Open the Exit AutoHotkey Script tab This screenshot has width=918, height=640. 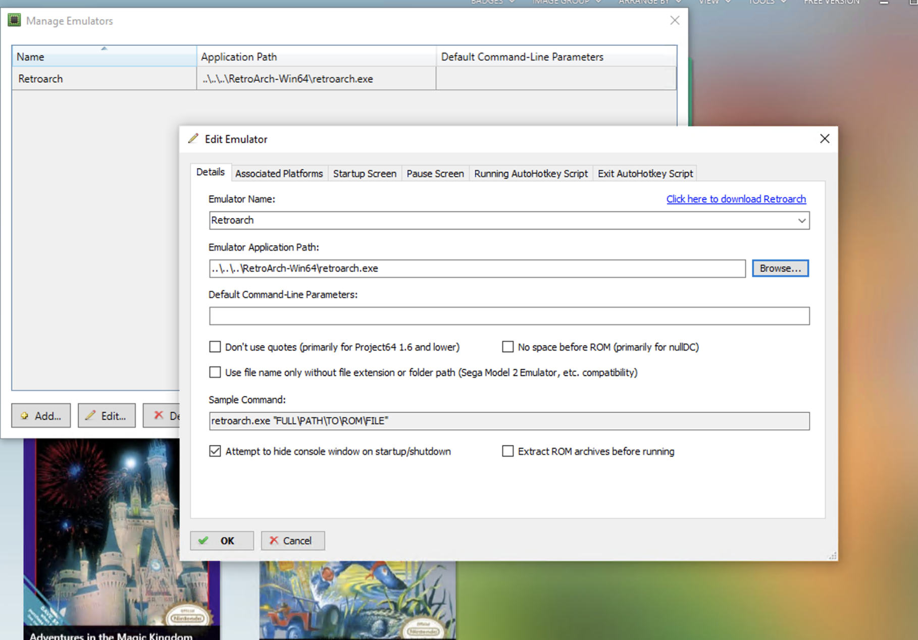tap(645, 174)
